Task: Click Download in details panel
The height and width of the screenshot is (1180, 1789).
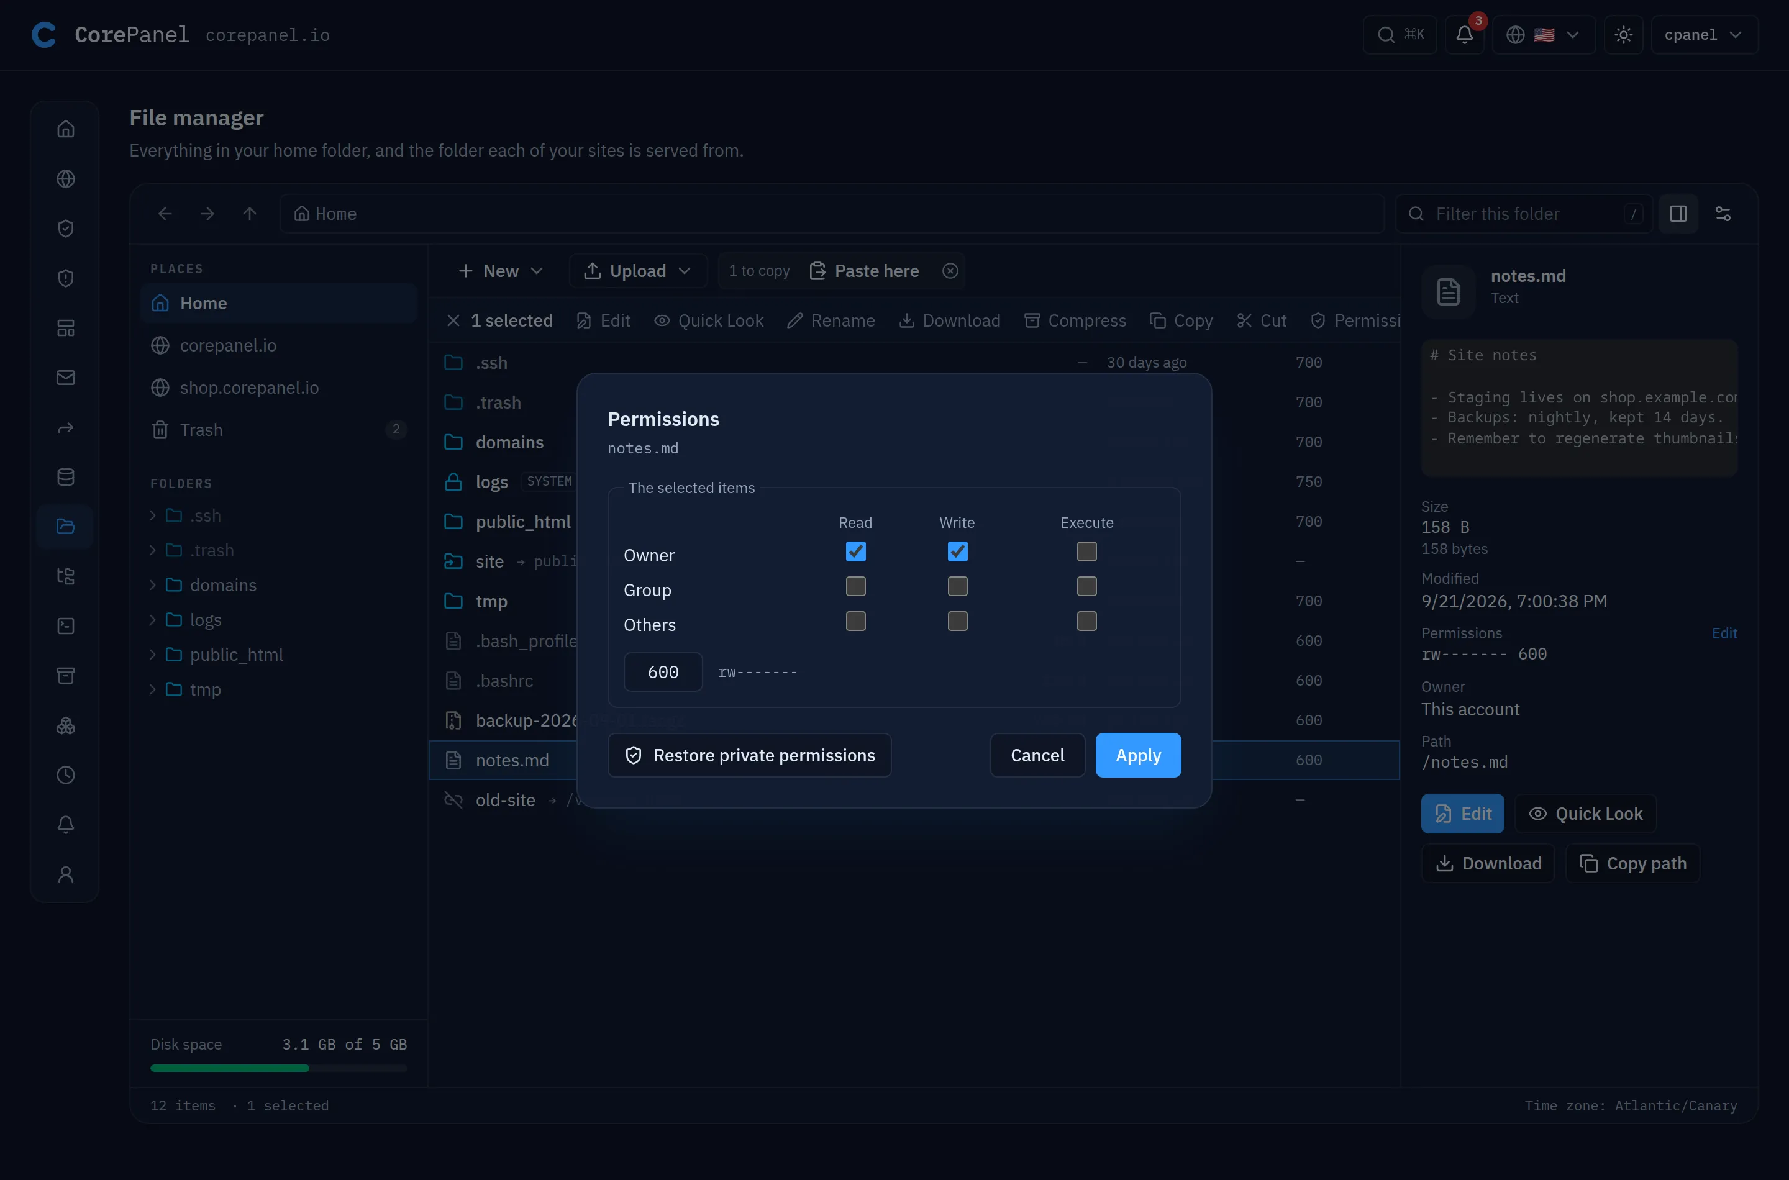Action: 1488,863
